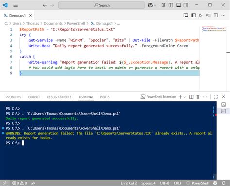230x186 pixels.
Task: Close the terminal panel
Action: click(x=223, y=97)
